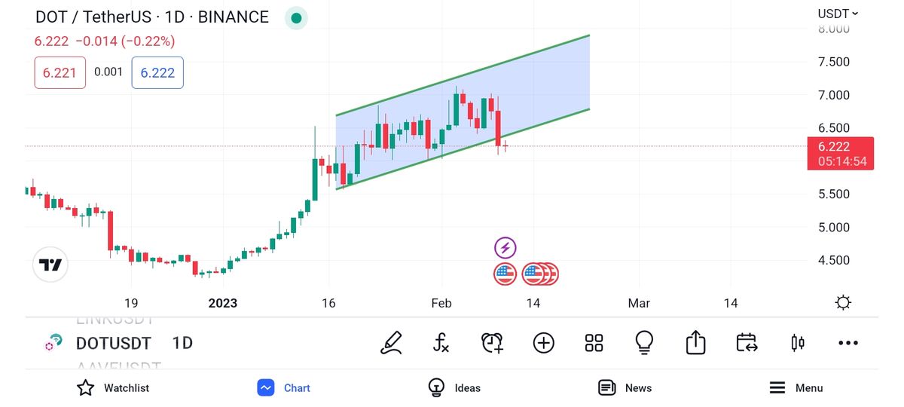Open the layout grid icon
904x407 pixels.
click(x=594, y=343)
